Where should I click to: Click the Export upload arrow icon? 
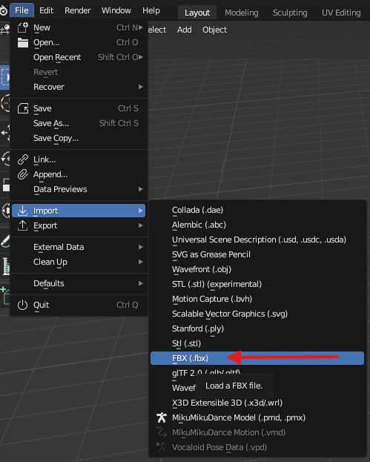tap(23, 225)
